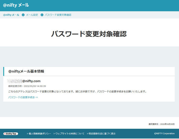Viewport: 179px width, 139px height.
Task: Click the パスワード変更対象確認 breadcrumb item
Action: (58, 15)
